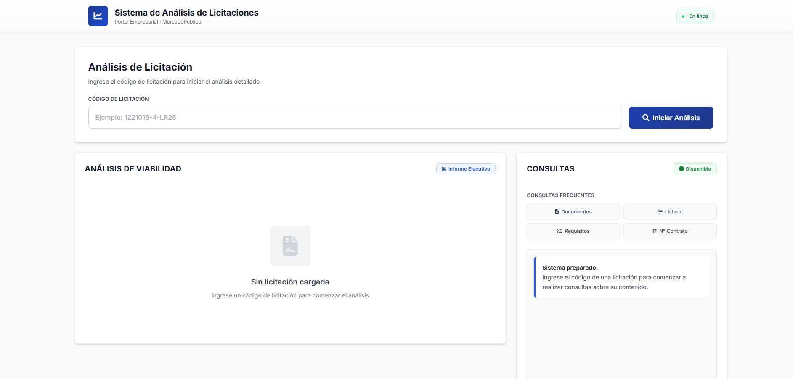Click the Sistema de Análisis de Licitaciones title
The height and width of the screenshot is (379, 793).
[186, 13]
